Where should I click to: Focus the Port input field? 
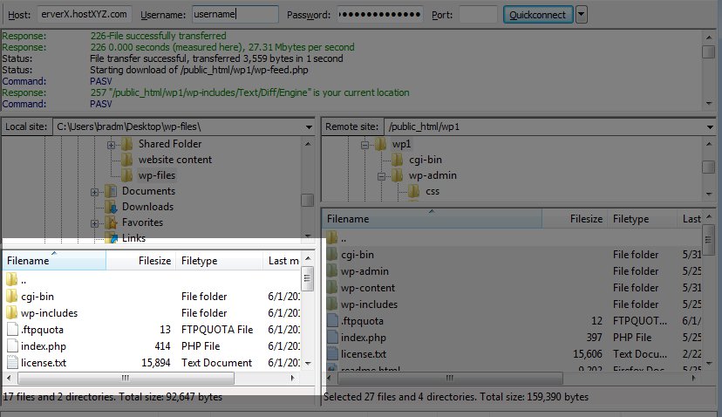click(x=478, y=14)
